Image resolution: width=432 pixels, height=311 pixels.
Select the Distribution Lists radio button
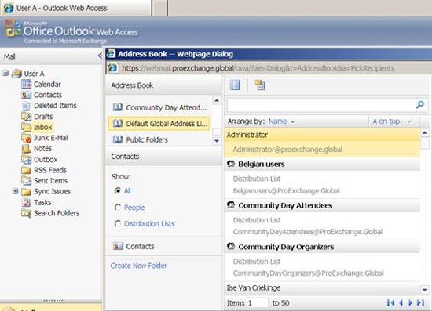[x=118, y=223]
